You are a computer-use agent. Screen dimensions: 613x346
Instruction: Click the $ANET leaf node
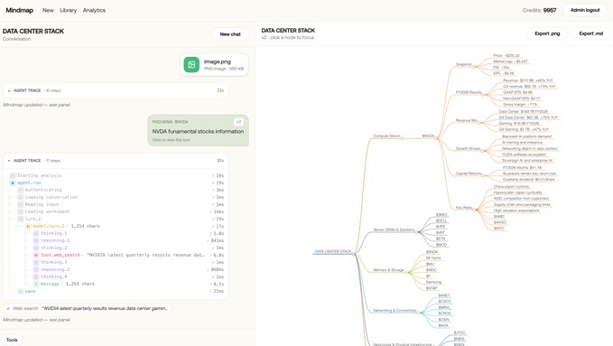pyautogui.click(x=444, y=295)
